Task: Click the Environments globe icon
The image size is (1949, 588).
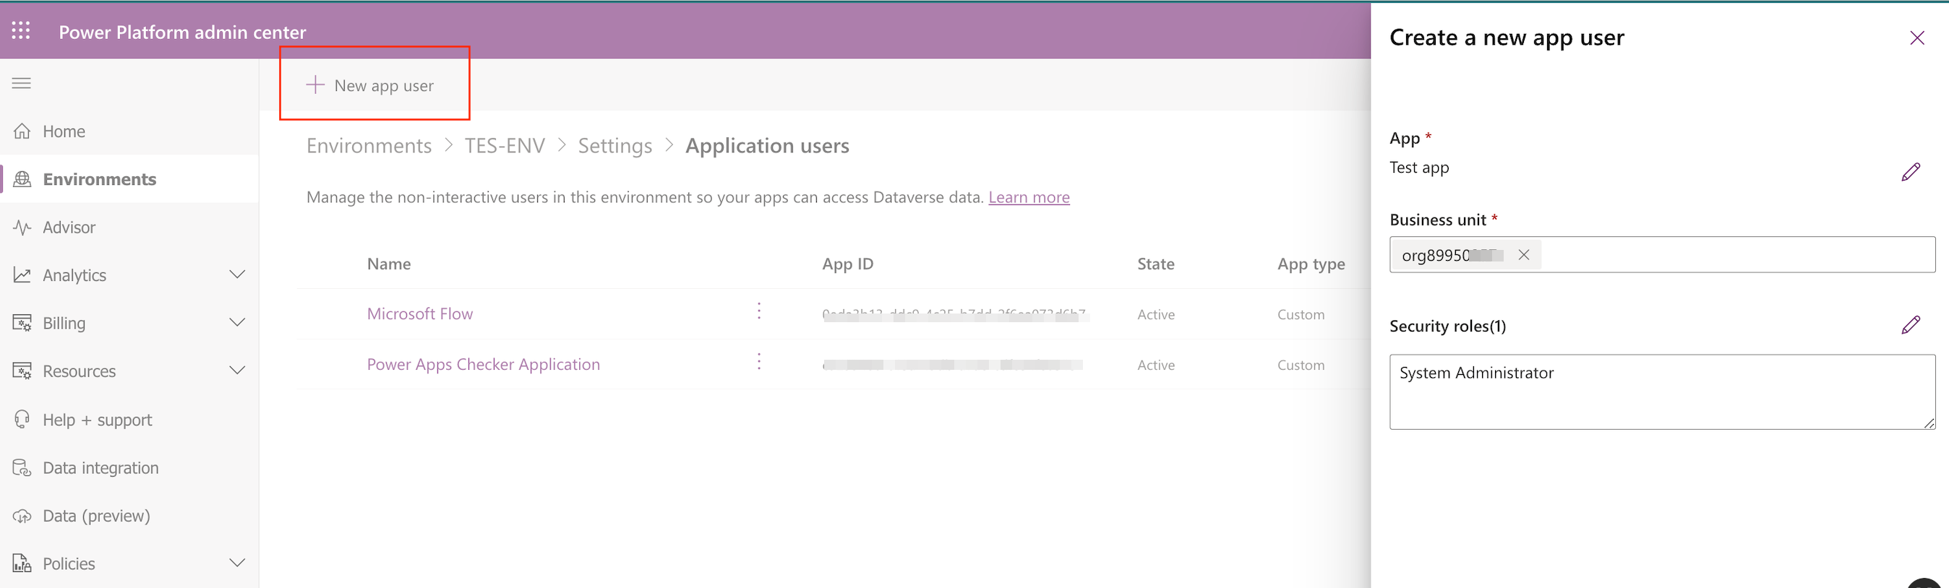Action: pos(22,179)
